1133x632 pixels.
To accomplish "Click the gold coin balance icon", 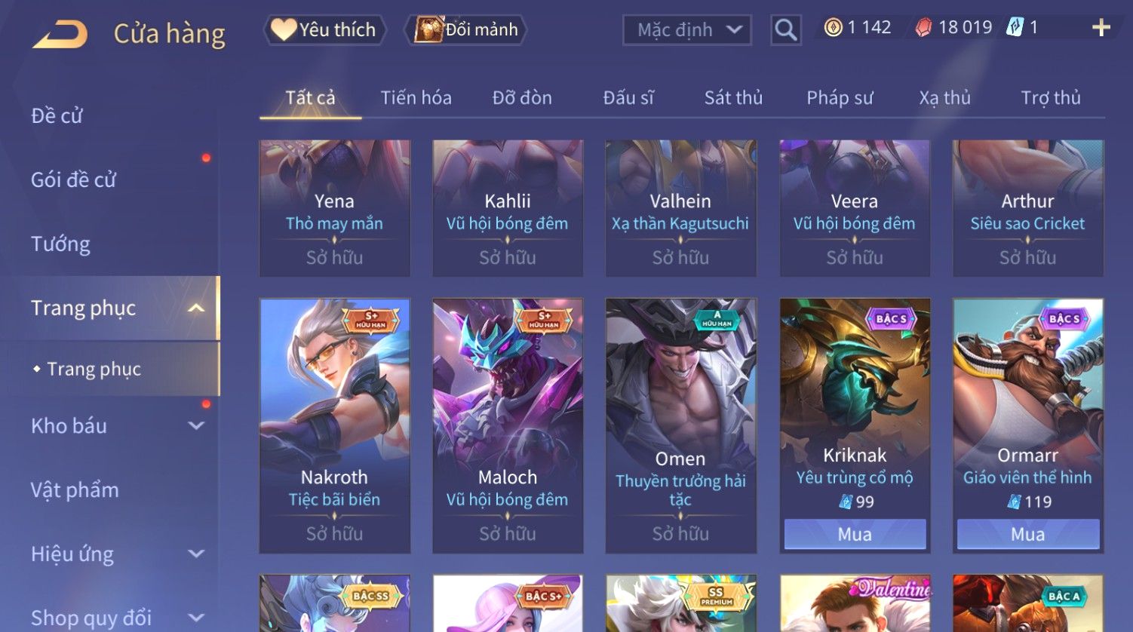I will (833, 28).
